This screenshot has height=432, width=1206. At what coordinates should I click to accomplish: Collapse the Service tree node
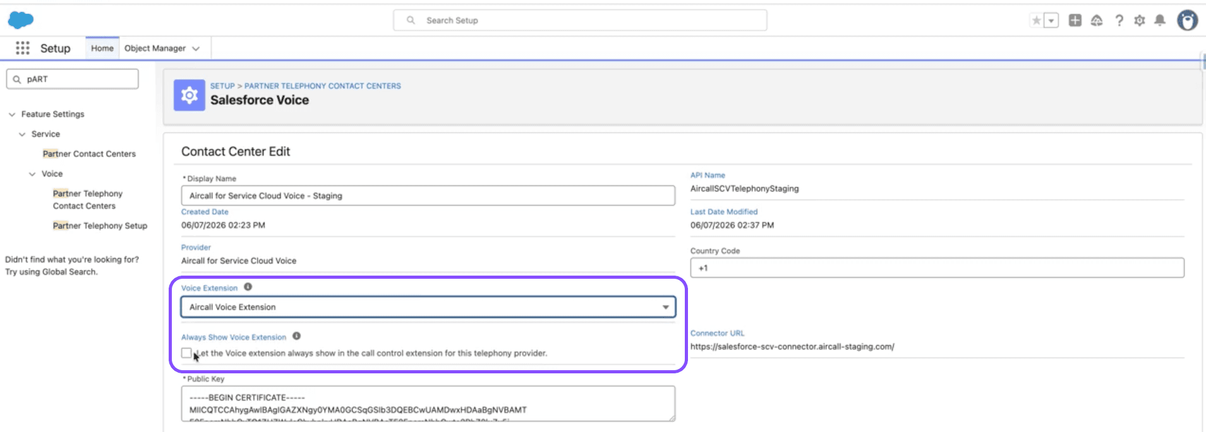tap(22, 134)
